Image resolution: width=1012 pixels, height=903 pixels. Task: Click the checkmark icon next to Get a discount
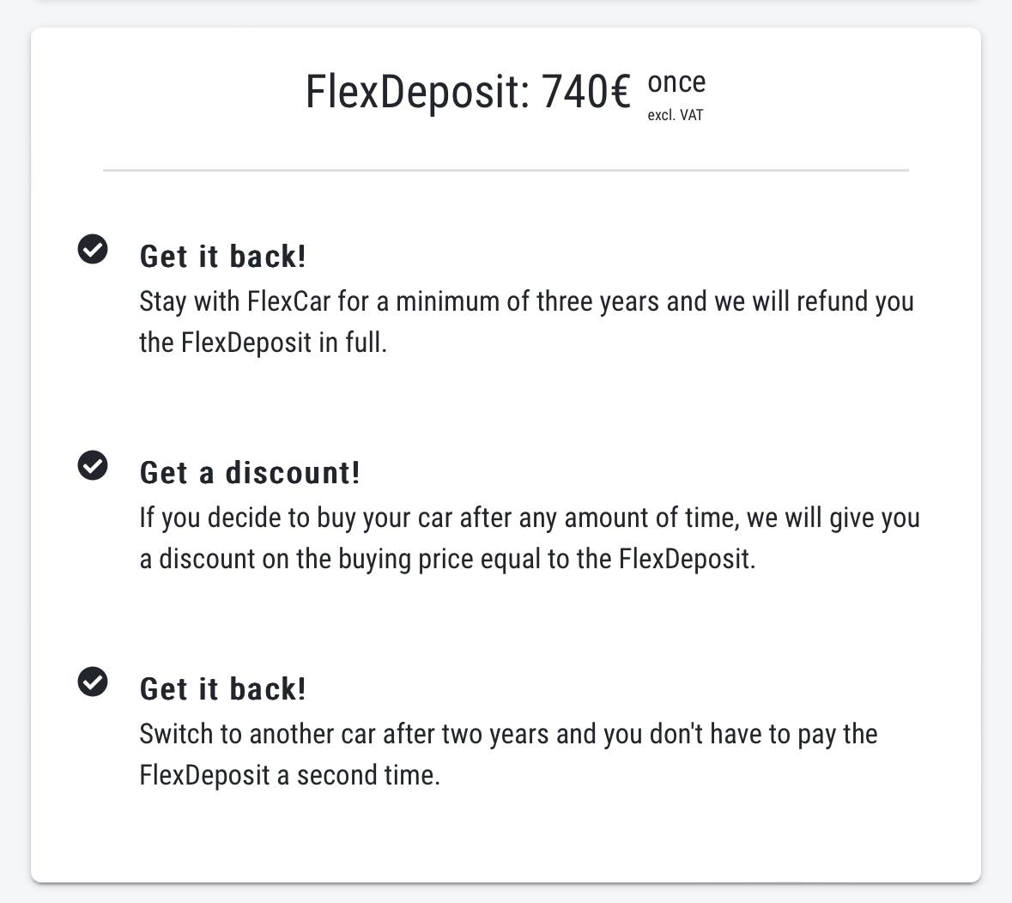pyautogui.click(x=93, y=465)
